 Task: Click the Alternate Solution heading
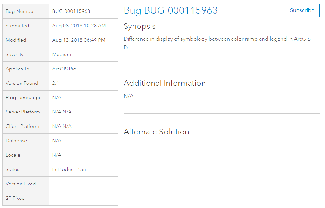click(x=156, y=132)
